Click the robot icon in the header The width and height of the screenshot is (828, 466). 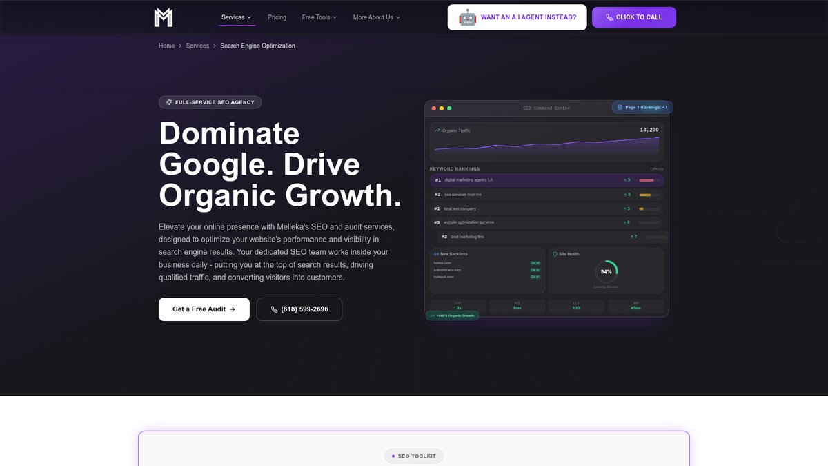click(468, 17)
